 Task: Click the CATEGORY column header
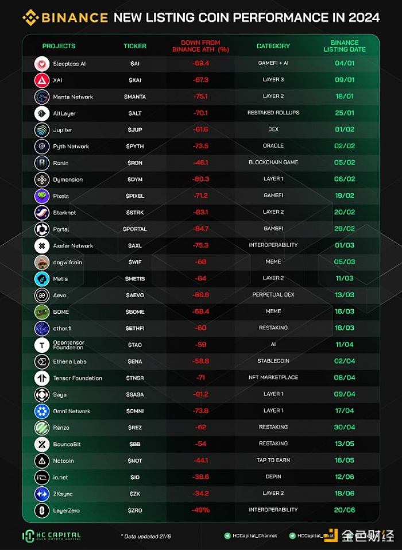click(x=273, y=46)
